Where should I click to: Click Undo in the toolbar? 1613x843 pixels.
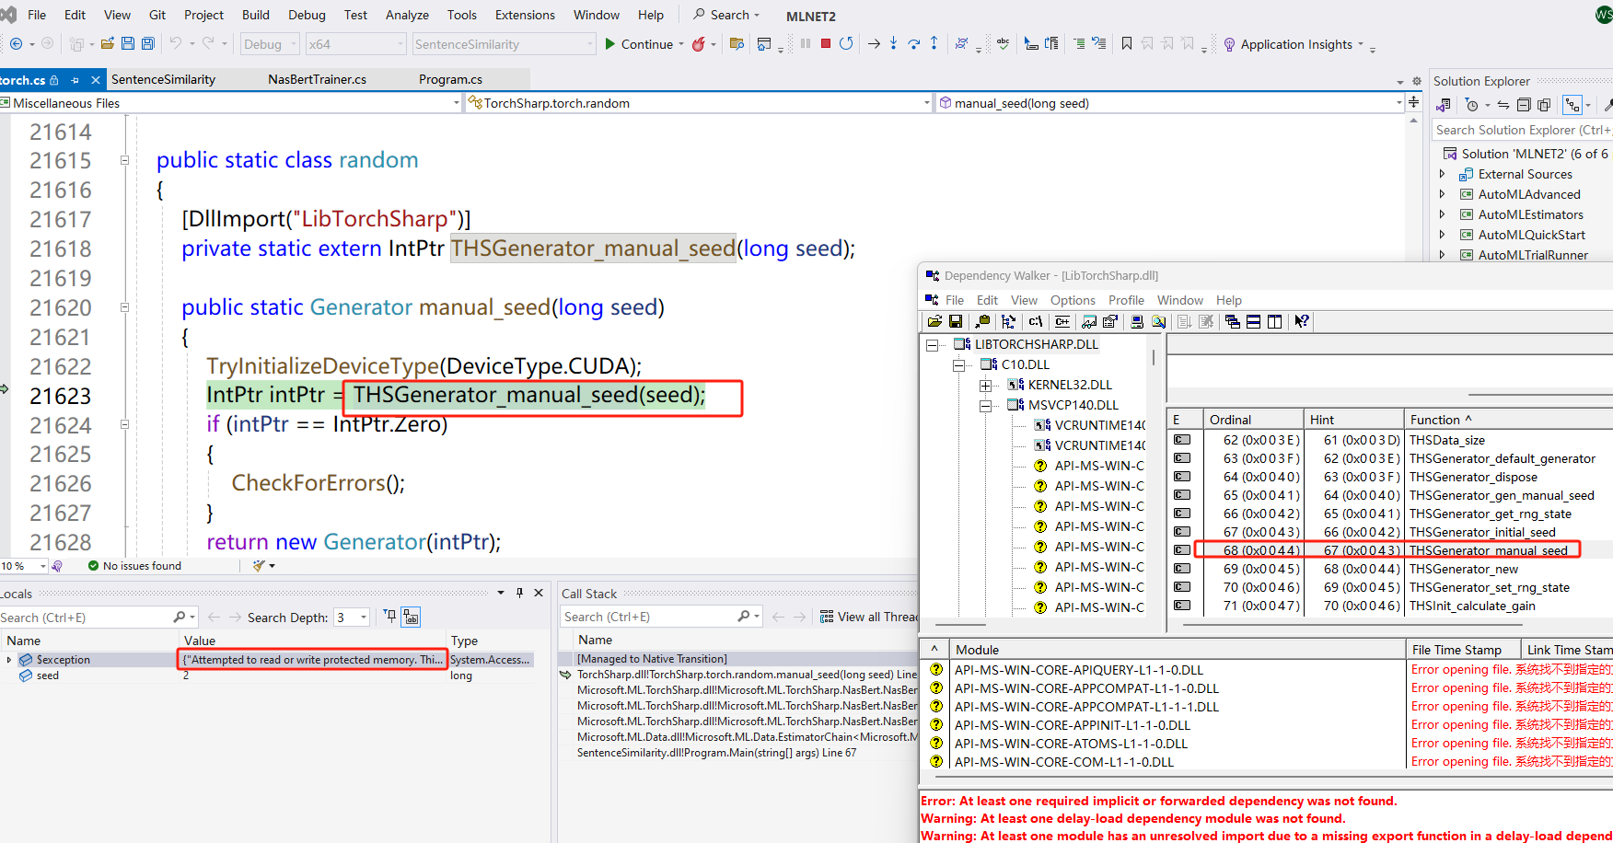[175, 43]
